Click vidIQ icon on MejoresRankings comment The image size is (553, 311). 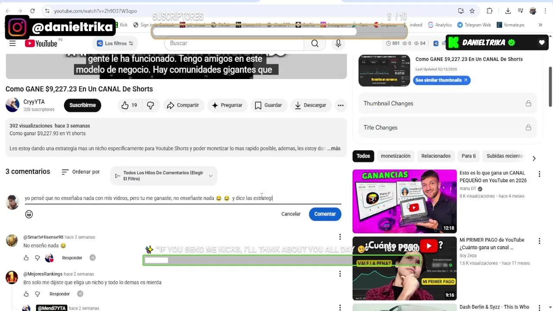point(80,294)
